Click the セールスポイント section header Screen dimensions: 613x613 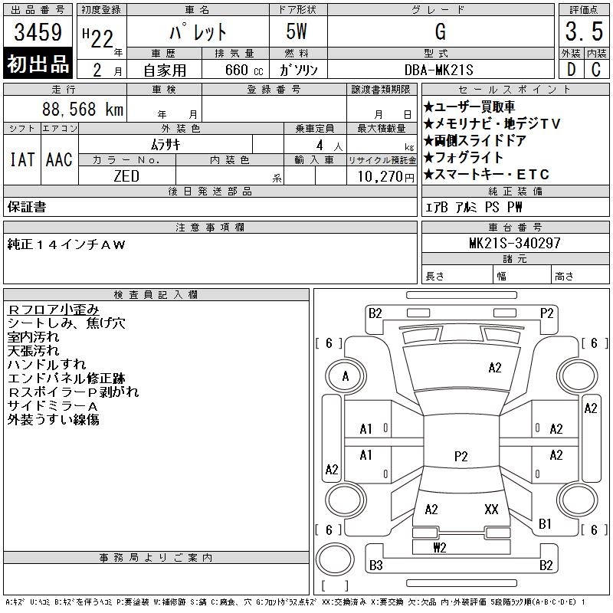[515, 90]
